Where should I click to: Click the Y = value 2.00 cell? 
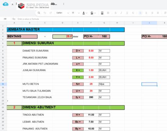pyautogui.click(x=91, y=77)
